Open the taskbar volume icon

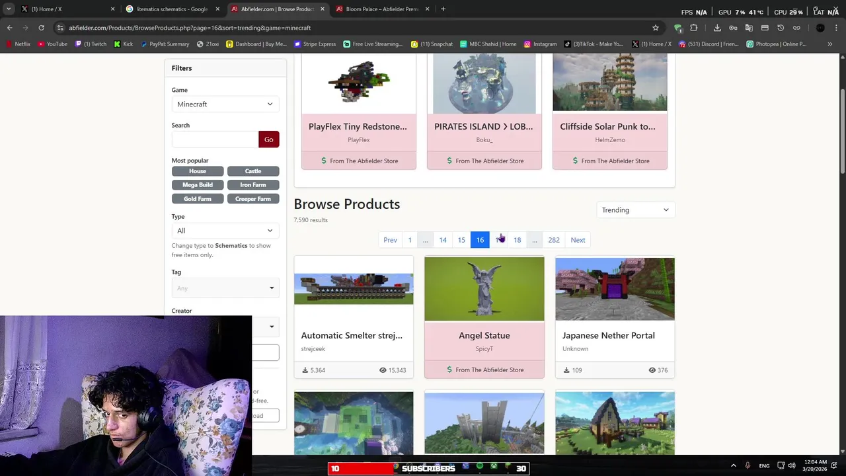click(792, 465)
